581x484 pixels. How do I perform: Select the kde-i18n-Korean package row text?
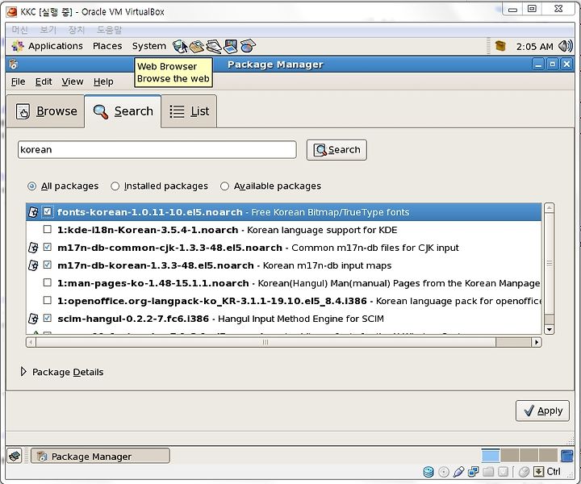(x=227, y=230)
